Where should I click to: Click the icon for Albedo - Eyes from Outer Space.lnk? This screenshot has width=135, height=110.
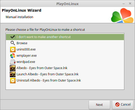[13, 68]
